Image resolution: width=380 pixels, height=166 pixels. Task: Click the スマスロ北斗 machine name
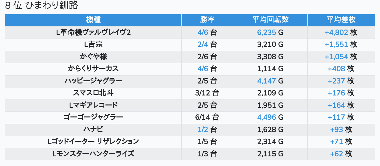(x=93, y=93)
